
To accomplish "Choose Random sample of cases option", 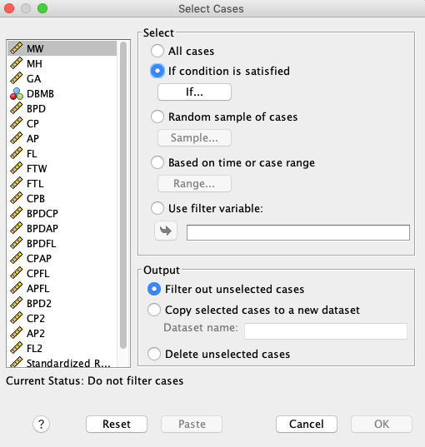I will tap(157, 117).
